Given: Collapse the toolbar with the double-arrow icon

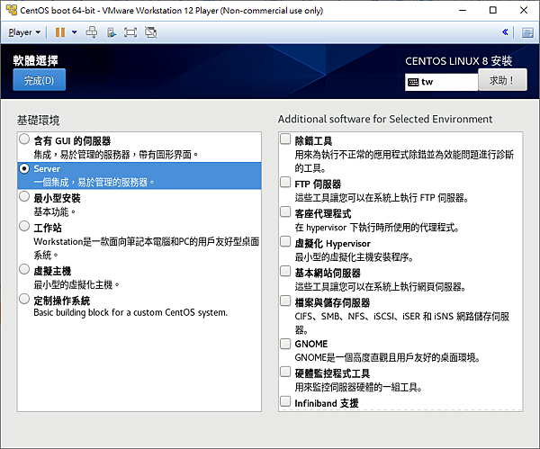Looking at the screenshot, I should click(505, 32).
